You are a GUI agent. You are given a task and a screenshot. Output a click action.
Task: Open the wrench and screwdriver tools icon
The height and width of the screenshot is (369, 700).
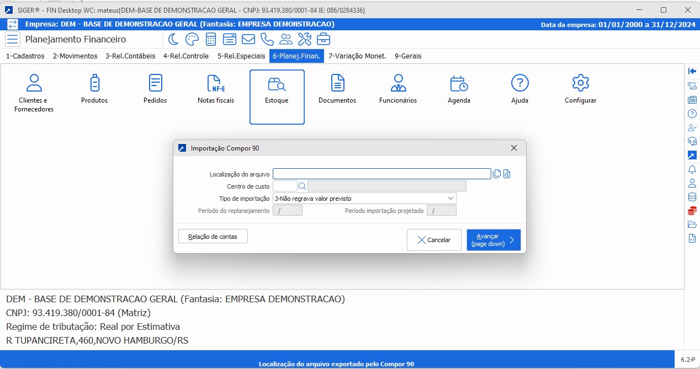tap(305, 39)
